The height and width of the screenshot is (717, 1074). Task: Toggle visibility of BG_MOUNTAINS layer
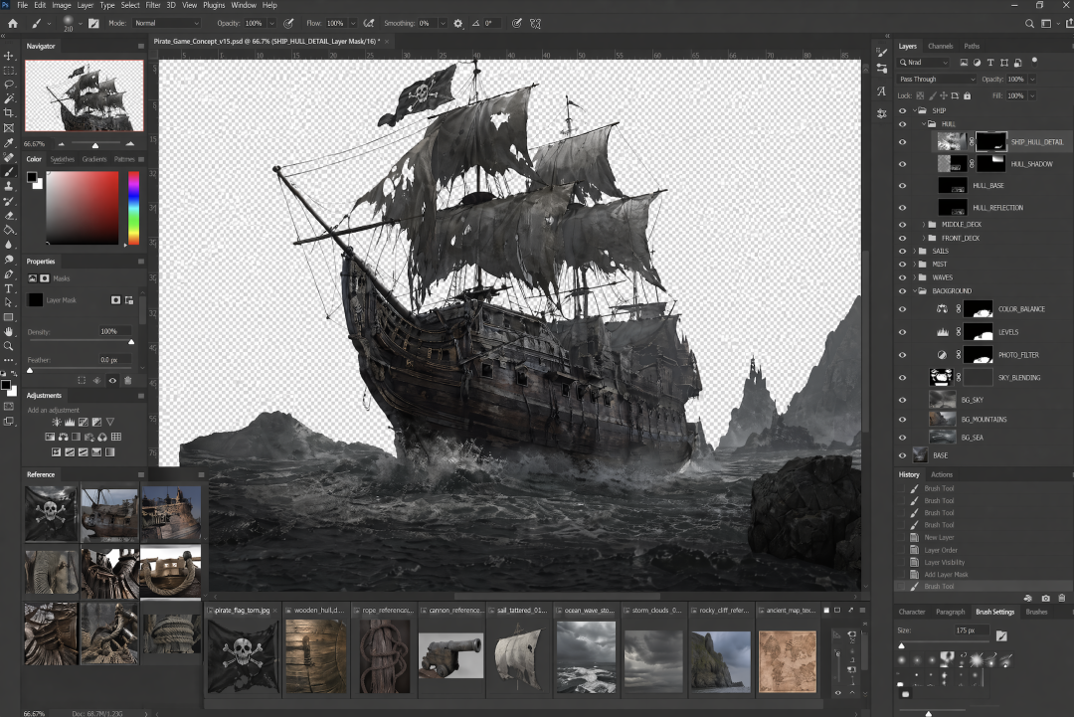903,420
